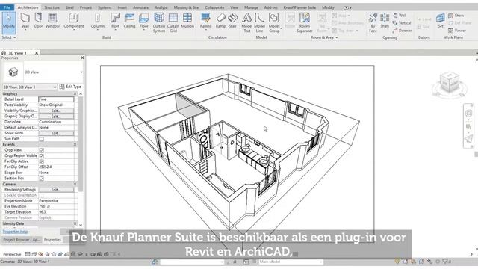Toggle the Section Box checkbox

click(x=42, y=179)
